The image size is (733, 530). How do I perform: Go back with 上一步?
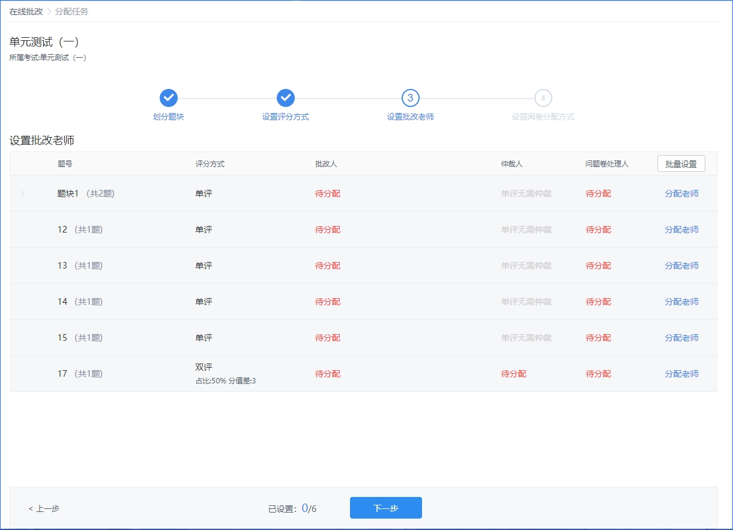[x=44, y=508]
